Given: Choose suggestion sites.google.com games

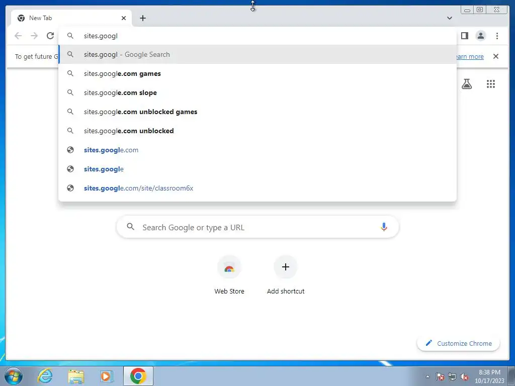Looking at the screenshot, I should coord(257,73).
